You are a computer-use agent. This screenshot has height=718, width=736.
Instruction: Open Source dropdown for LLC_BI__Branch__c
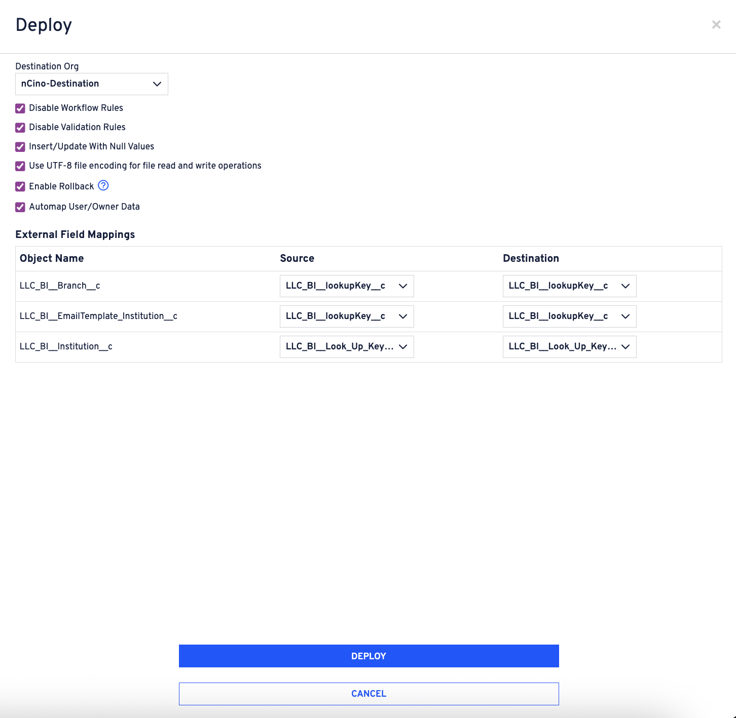click(x=347, y=286)
